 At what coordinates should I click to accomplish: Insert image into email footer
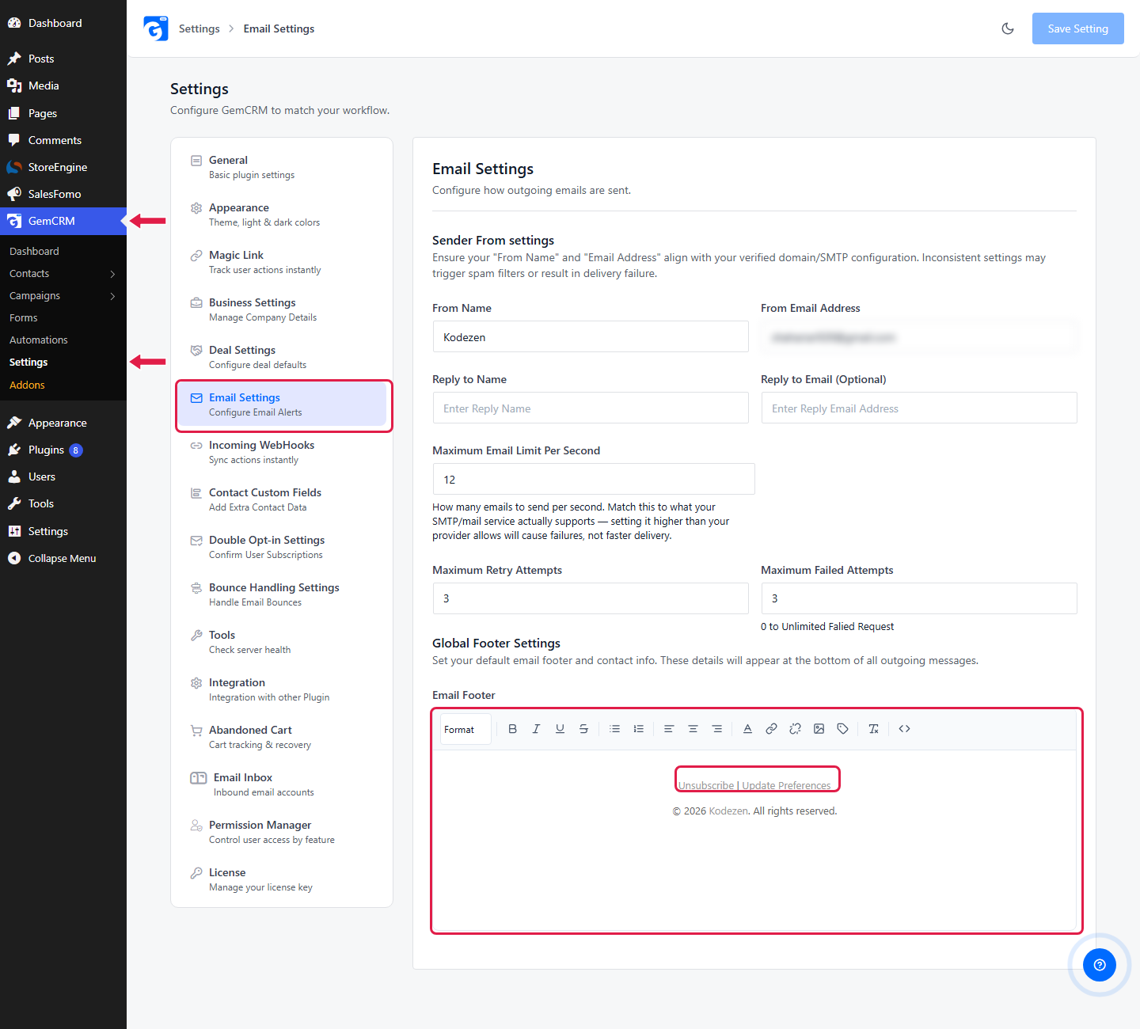coord(819,729)
